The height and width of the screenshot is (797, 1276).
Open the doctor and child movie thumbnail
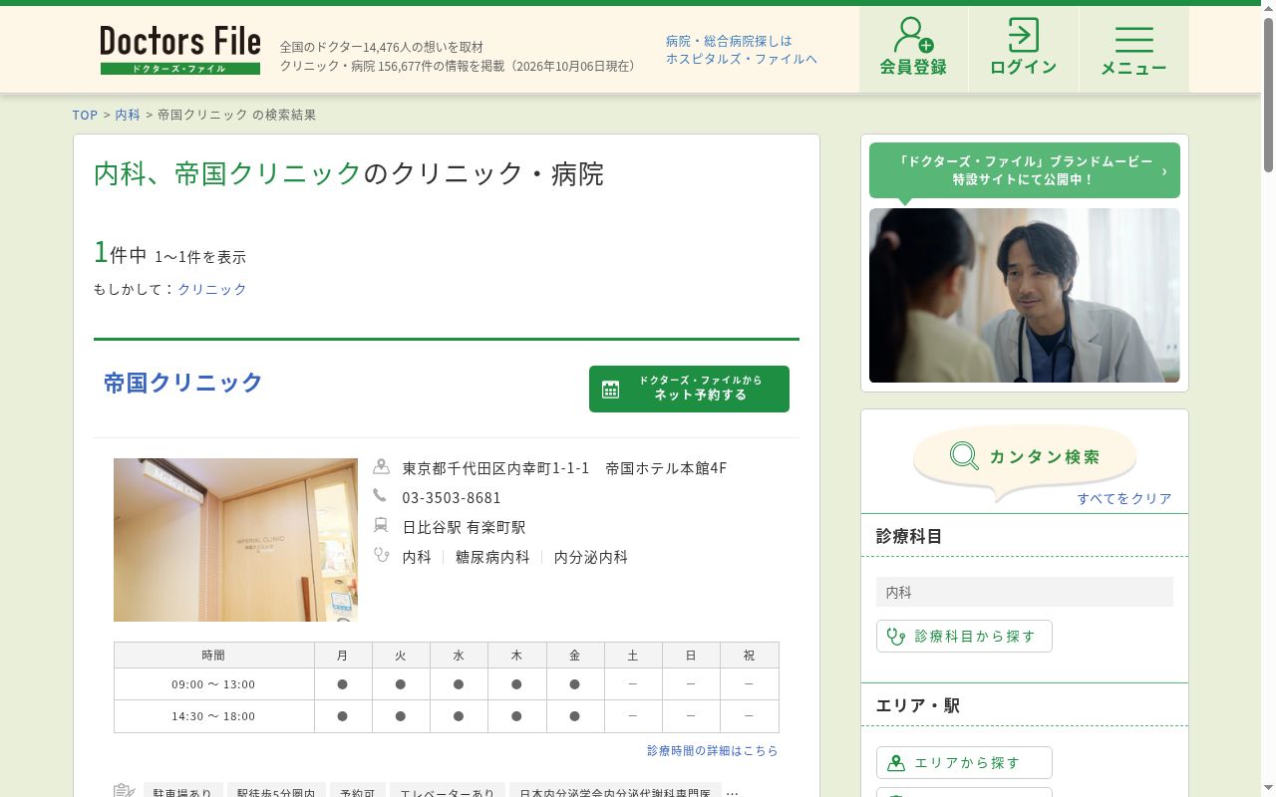click(x=1025, y=295)
